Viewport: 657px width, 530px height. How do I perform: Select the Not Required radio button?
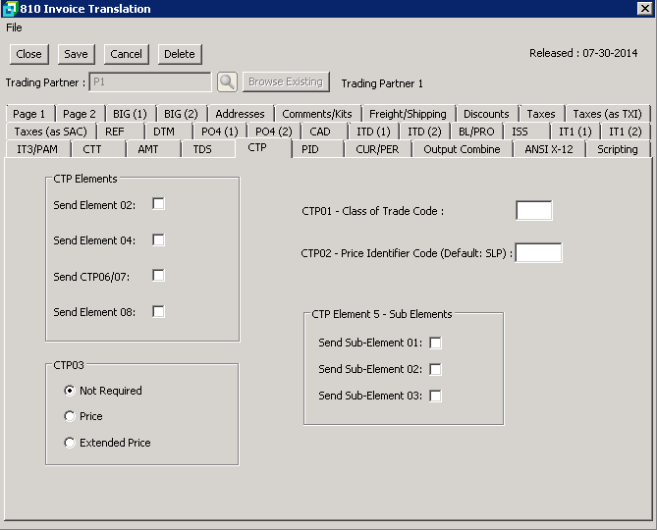(x=70, y=391)
